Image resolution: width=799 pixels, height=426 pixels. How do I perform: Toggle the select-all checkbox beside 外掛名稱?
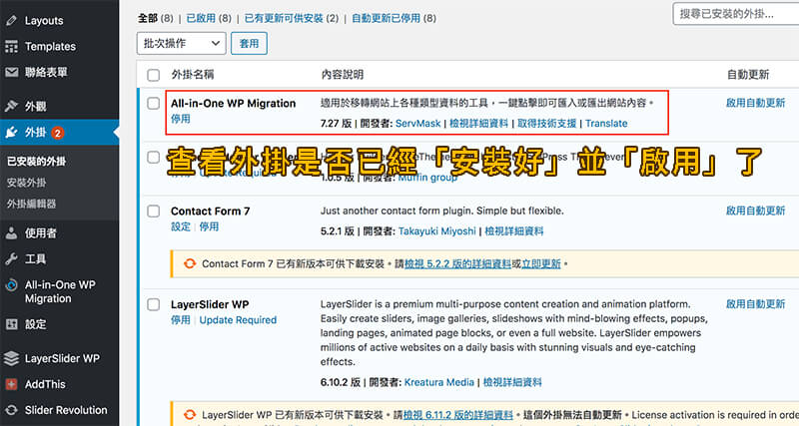(x=153, y=75)
